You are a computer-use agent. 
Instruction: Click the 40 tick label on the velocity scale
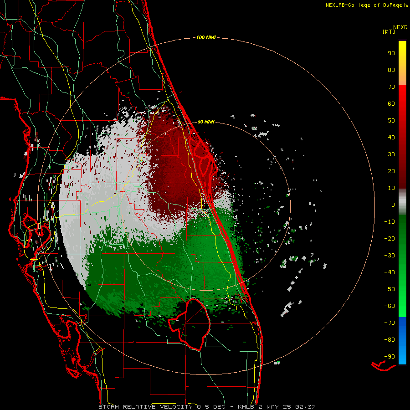pos(391,137)
